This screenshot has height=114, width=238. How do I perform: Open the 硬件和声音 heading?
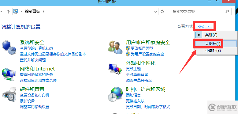point(32,89)
